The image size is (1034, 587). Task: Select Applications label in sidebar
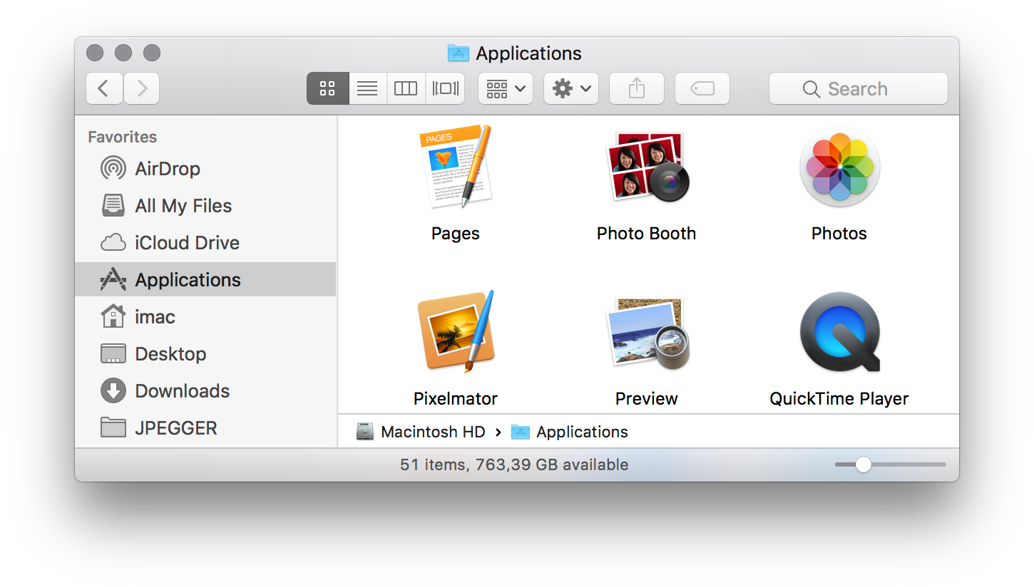(x=188, y=280)
